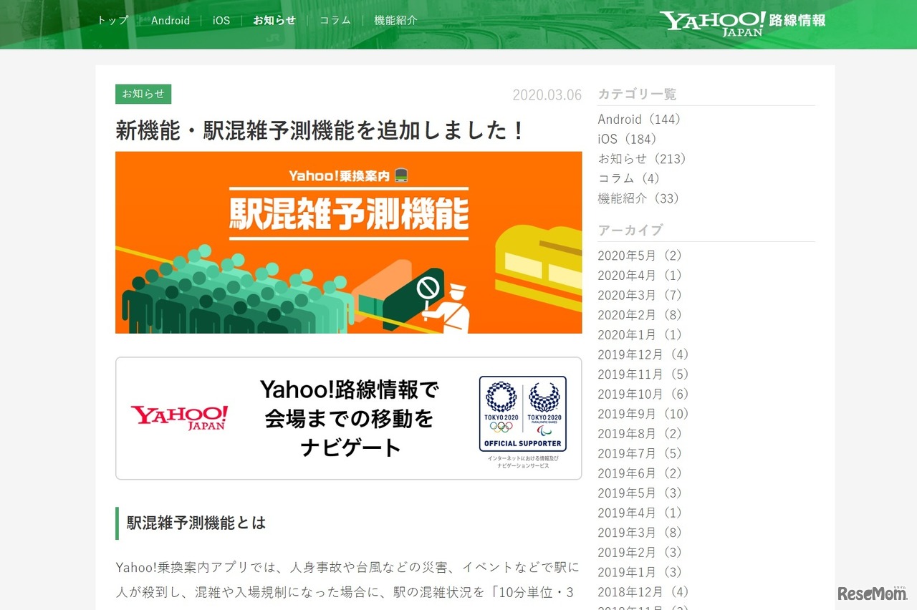The height and width of the screenshot is (610, 917).
Task: Click the article date 2020.03.06
Action: [x=547, y=95]
